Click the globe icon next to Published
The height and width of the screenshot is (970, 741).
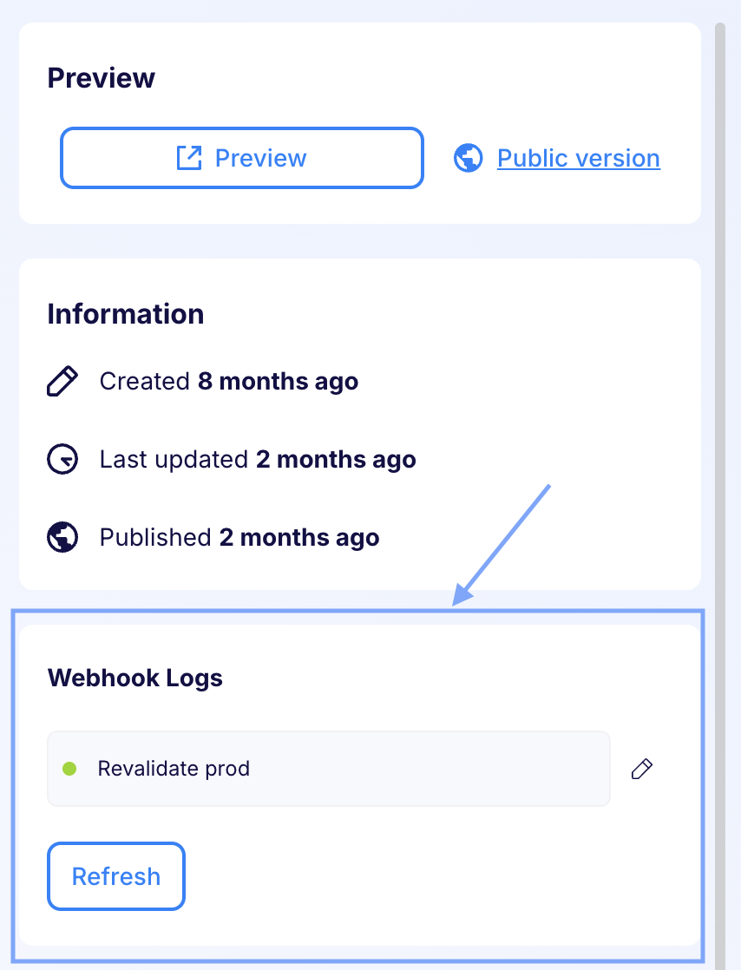pyautogui.click(x=62, y=537)
